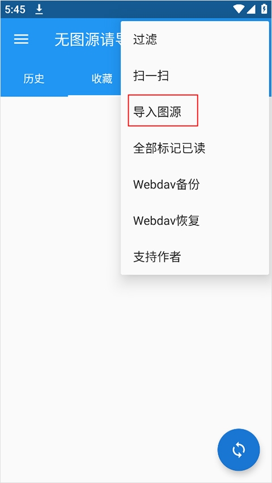Viewport: 272px width, 483px height.
Task: Choose Webdav恢复 restore option
Action: click(x=195, y=221)
